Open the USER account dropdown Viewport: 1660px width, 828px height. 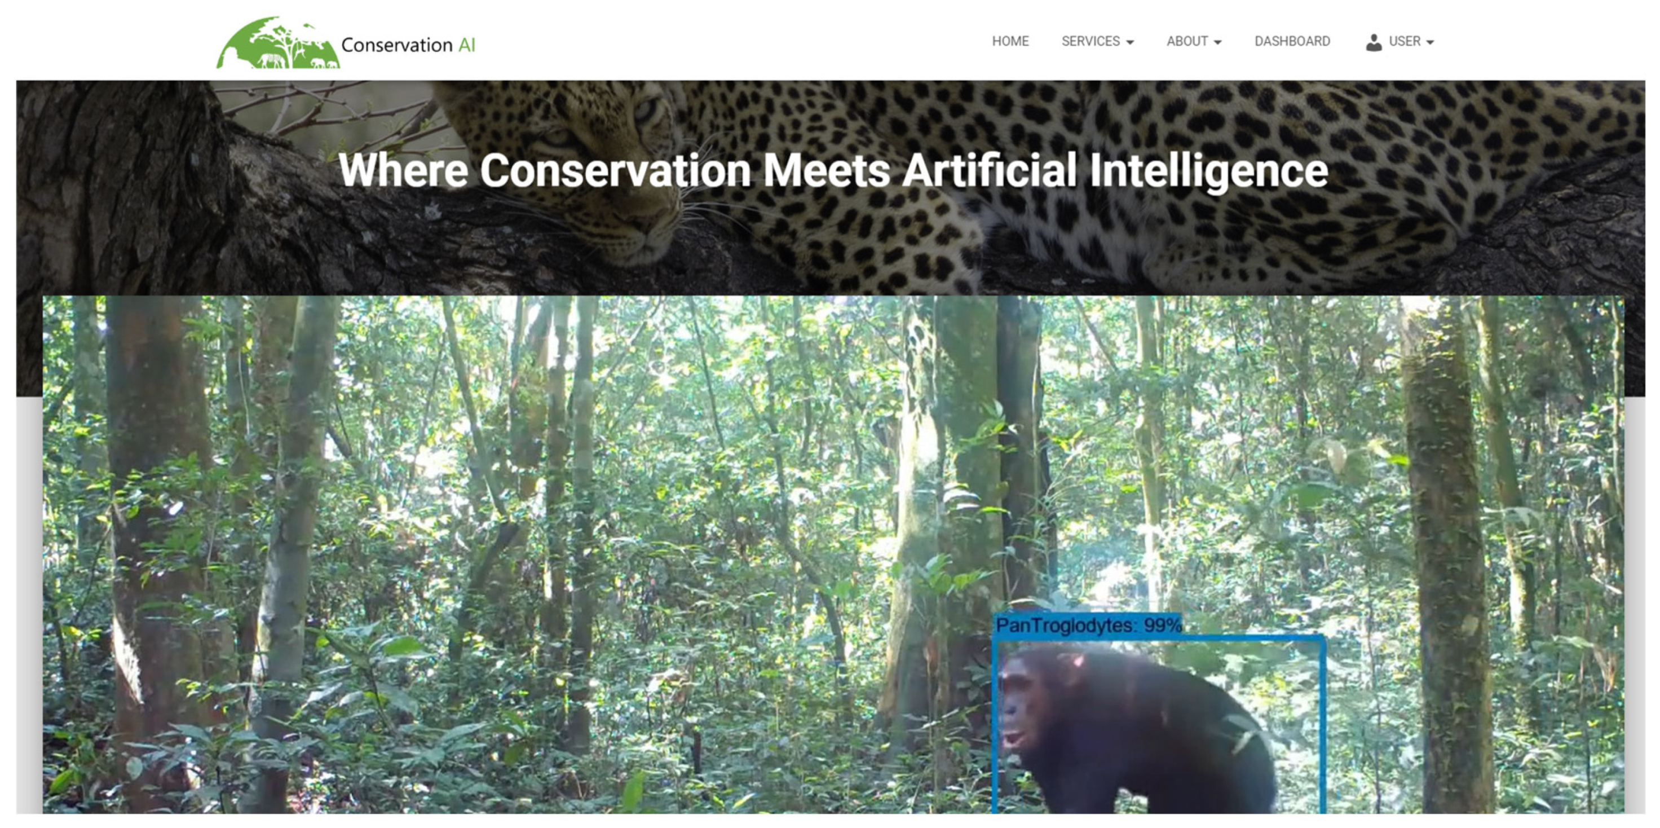click(x=1399, y=42)
